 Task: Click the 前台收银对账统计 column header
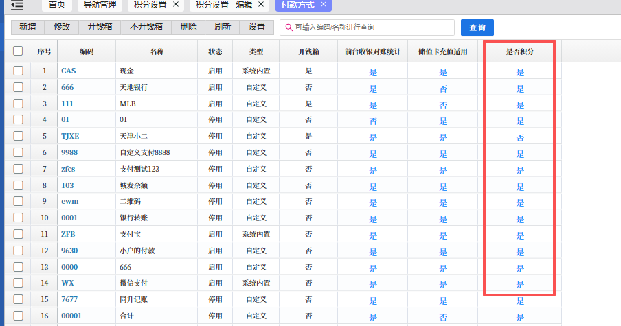pyautogui.click(x=373, y=51)
